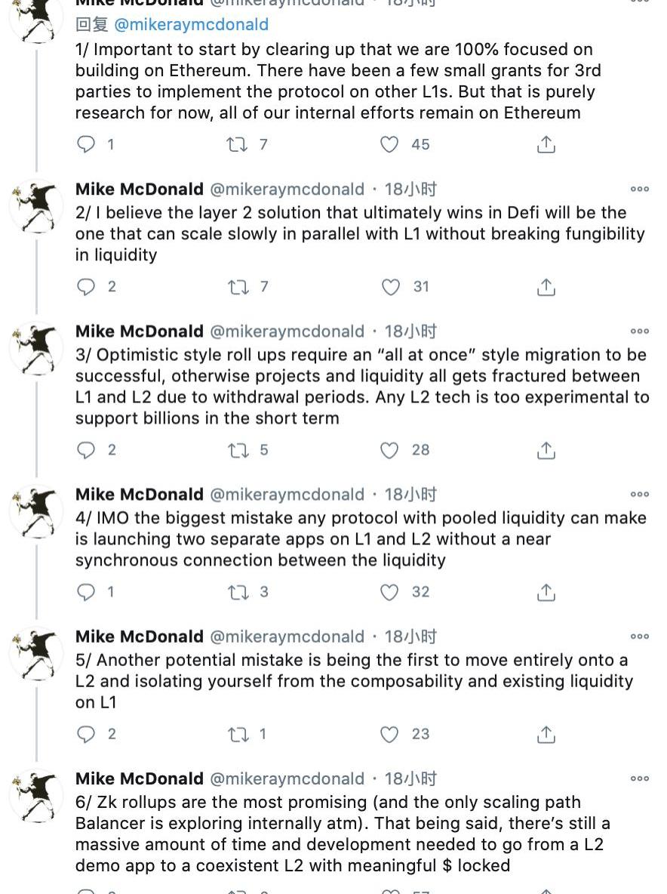Share the 2/ layer 2 solution tweet
Screen dimensions: 667x894
click(x=546, y=287)
